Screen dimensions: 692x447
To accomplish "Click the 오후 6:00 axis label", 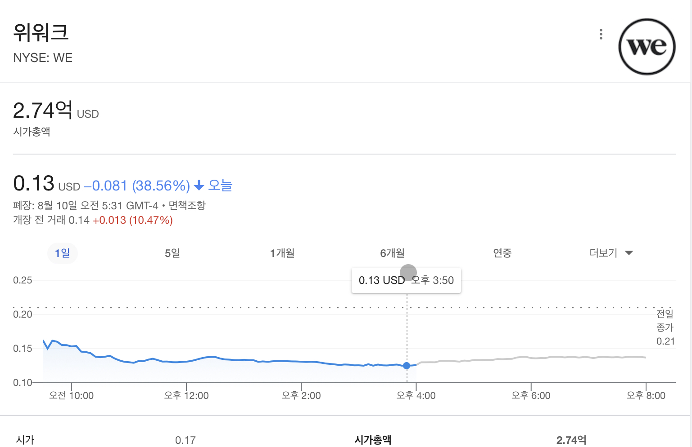I will click(x=531, y=396).
